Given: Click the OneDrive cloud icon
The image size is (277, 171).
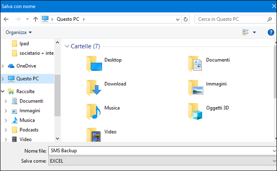Looking at the screenshot, I should click(11, 66).
